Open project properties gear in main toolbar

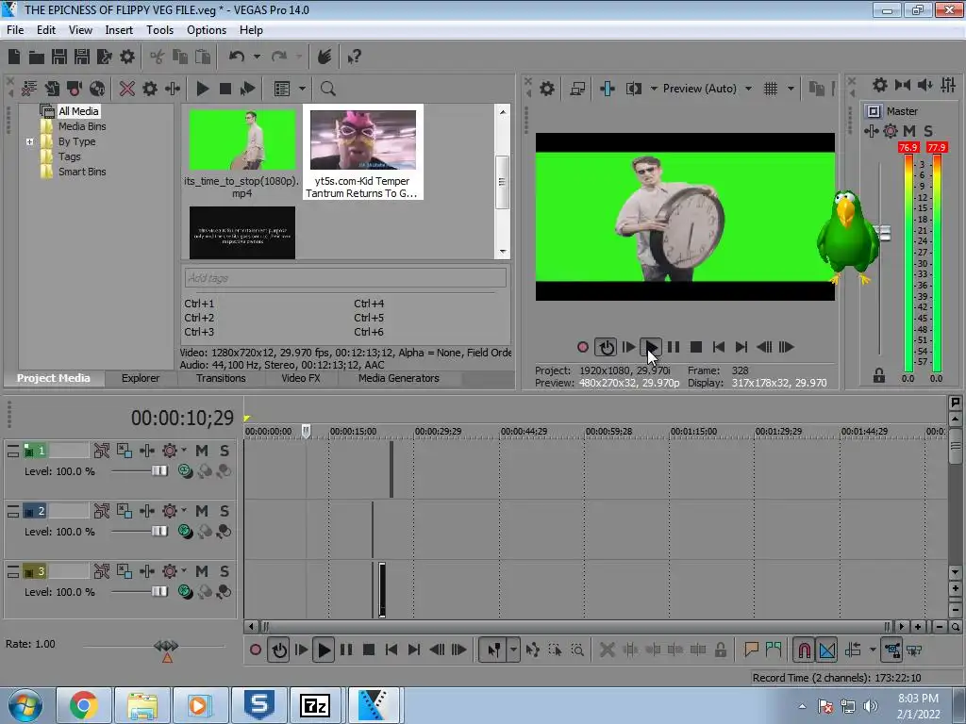[x=127, y=57]
